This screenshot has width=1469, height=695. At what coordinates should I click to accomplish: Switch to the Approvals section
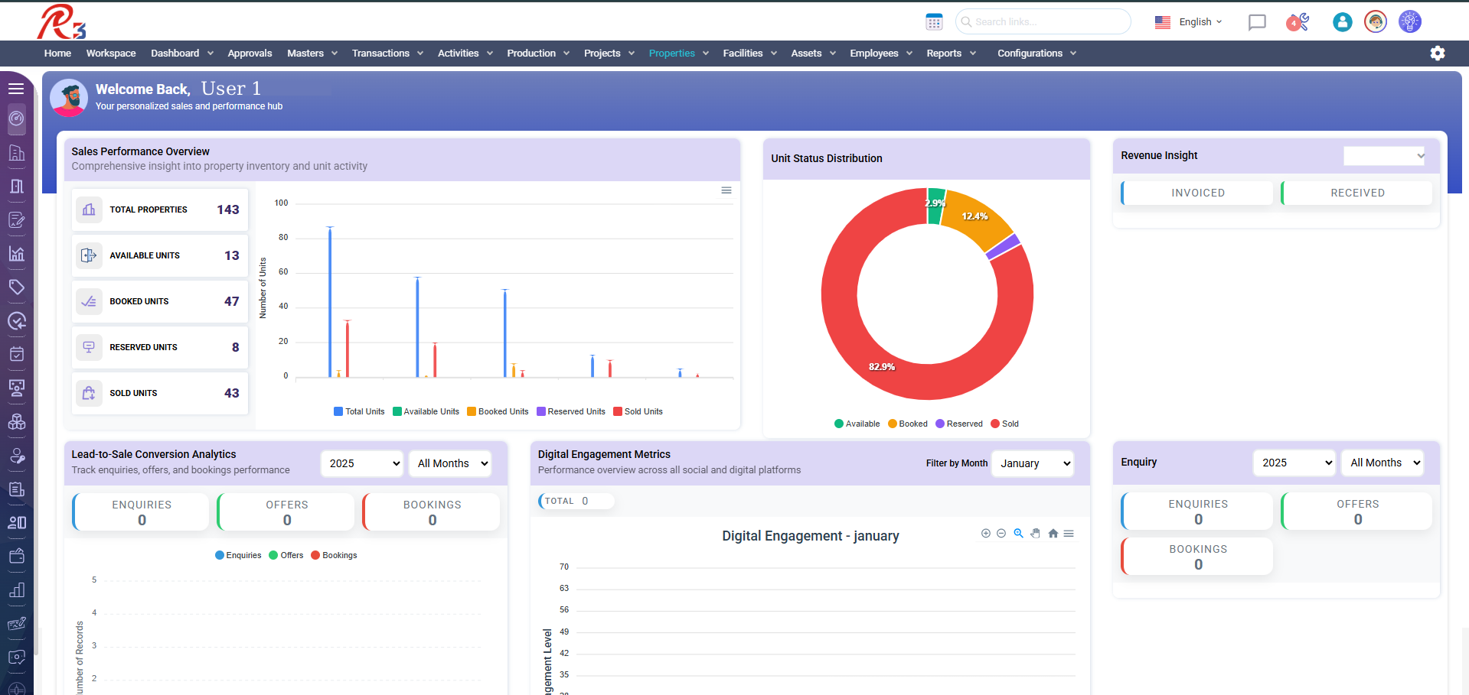click(x=250, y=53)
